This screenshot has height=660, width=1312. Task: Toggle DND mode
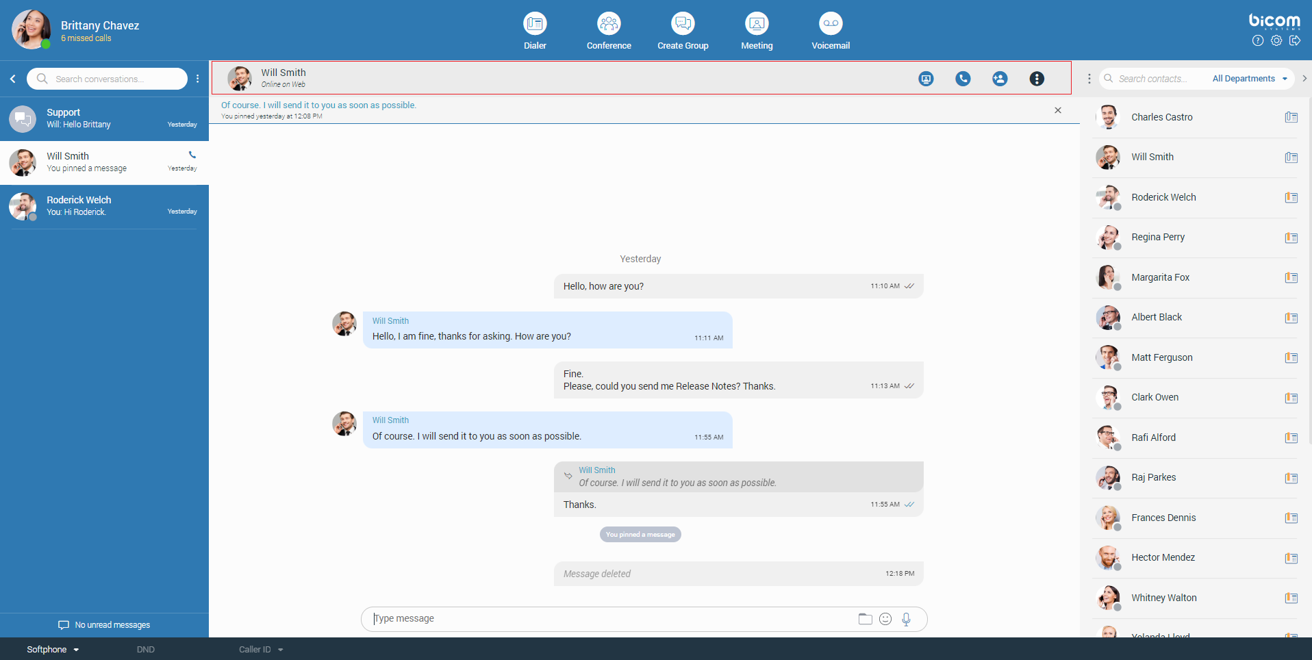pos(145,650)
